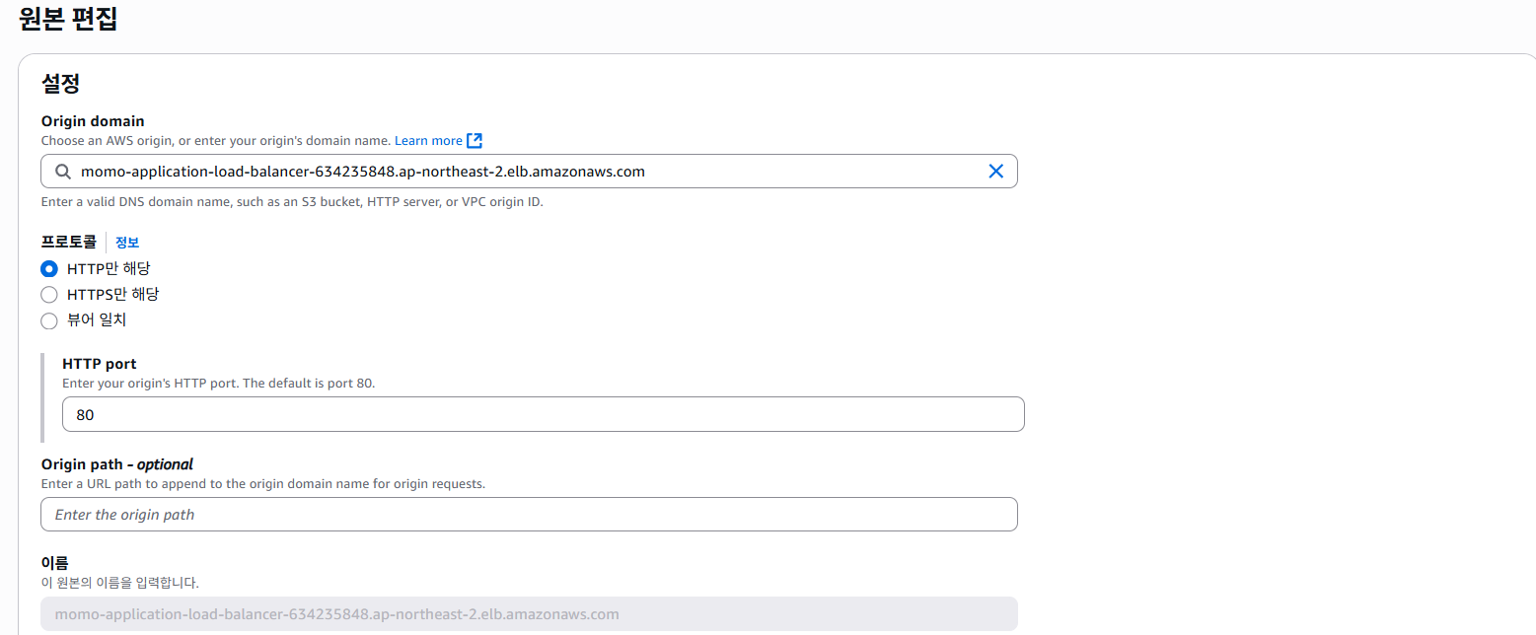Open the 정보 link next to 프로토콜
The image size is (1536, 635).
point(127,243)
